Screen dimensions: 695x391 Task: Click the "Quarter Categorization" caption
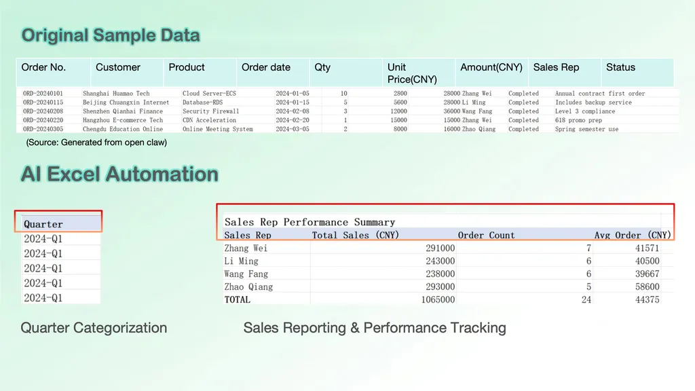click(94, 328)
